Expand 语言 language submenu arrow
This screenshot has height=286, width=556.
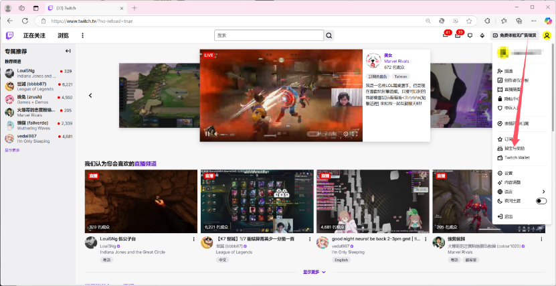pyautogui.click(x=543, y=192)
